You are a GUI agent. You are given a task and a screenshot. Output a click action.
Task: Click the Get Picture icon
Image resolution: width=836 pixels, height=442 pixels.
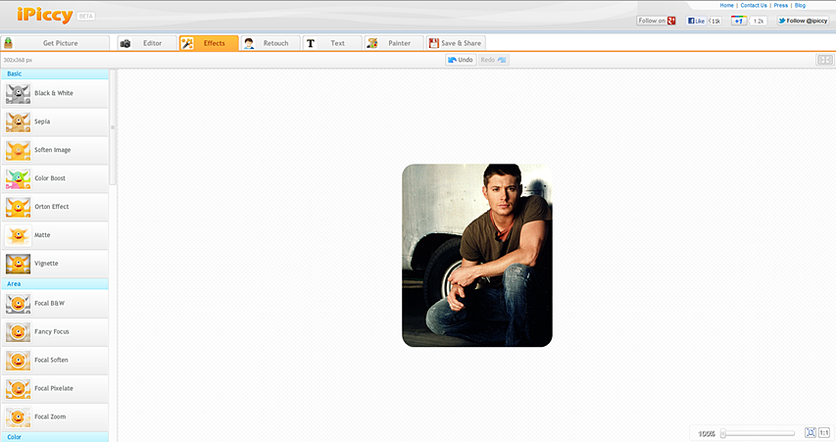tap(8, 43)
